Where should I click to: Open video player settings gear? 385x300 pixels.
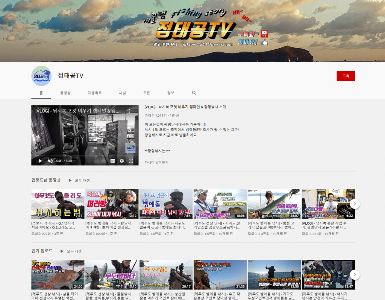pos(122,161)
